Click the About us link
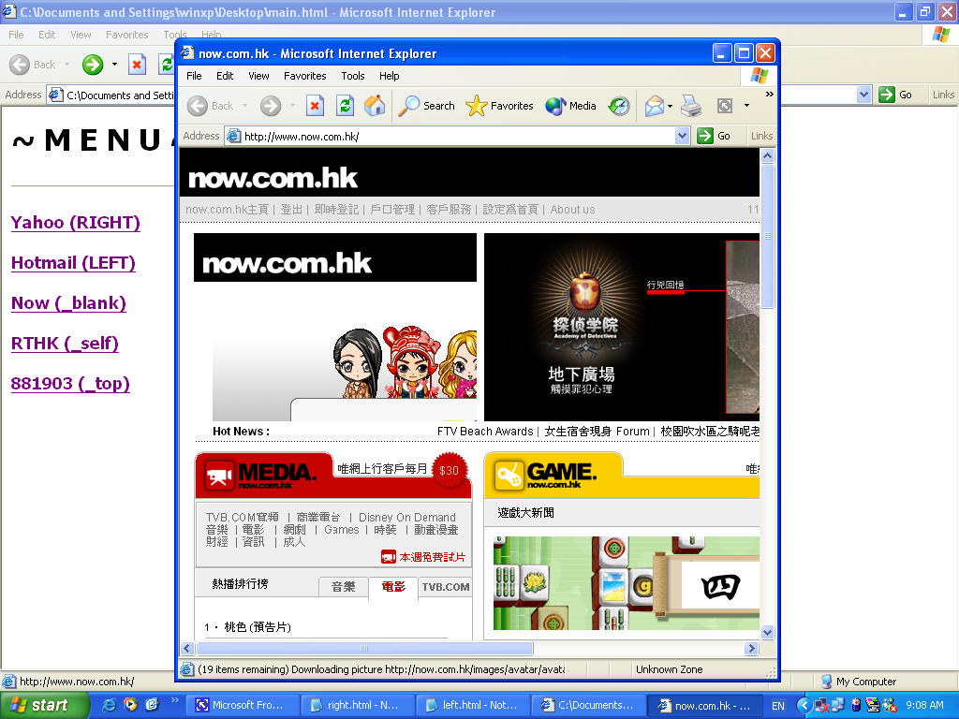This screenshot has height=719, width=959. pyautogui.click(x=572, y=210)
